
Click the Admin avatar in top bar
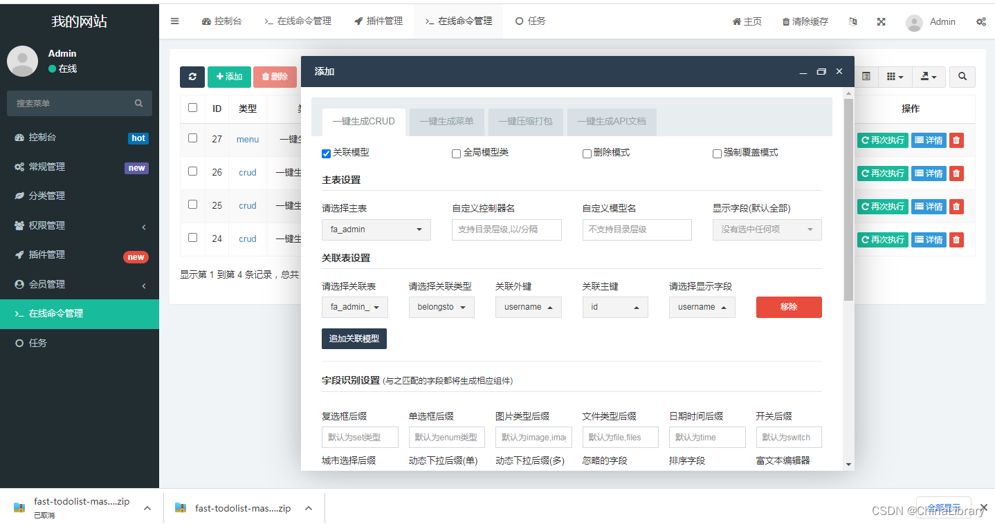click(x=914, y=22)
